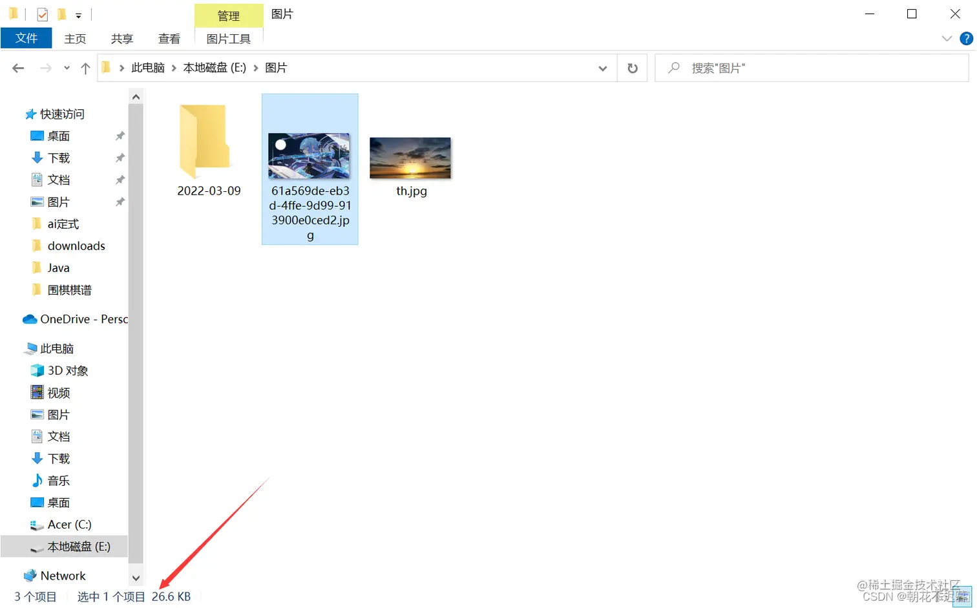Viewport: 977px width, 608px height.
Task: Select Network in the navigation pane
Action: click(x=63, y=576)
